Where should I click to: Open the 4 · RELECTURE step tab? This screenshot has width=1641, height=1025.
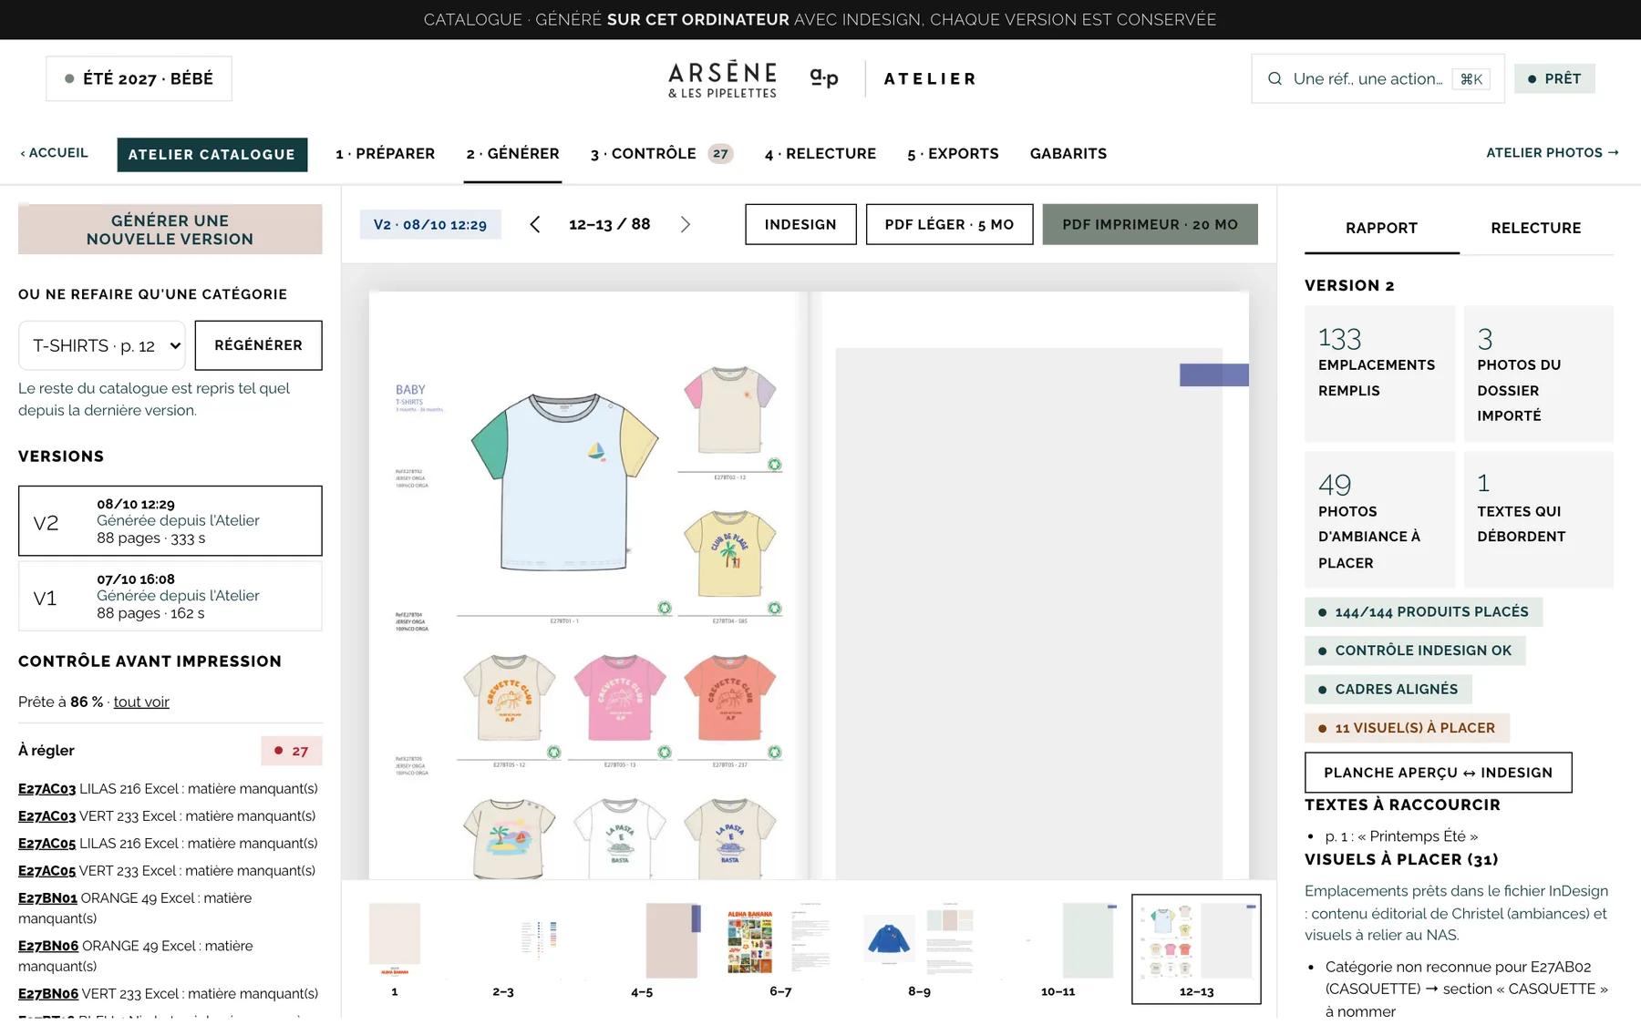coord(820,154)
